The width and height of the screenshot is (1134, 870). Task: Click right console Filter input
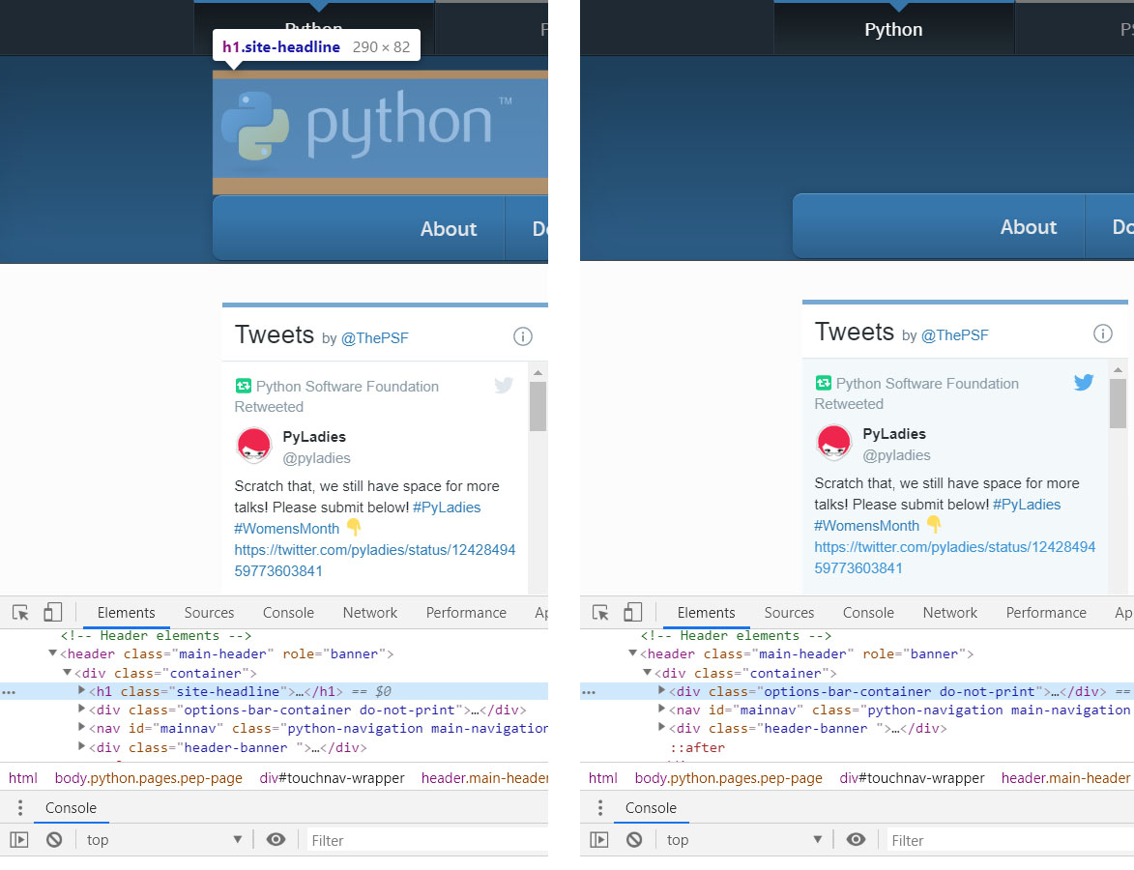[x=1009, y=840]
